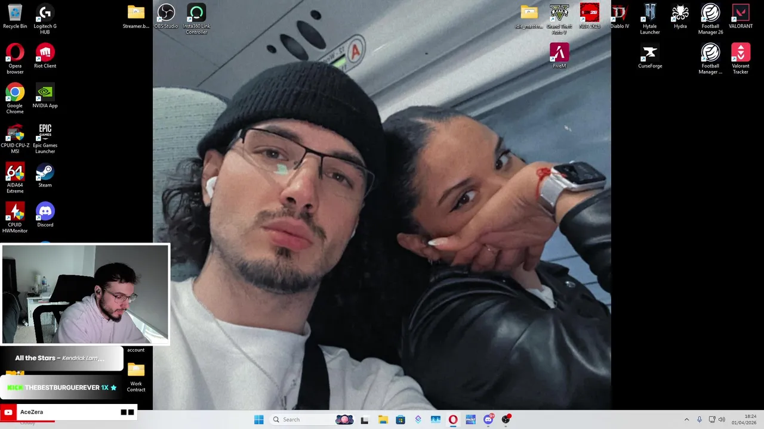Launch the FiveM desktop shortcut
The image size is (764, 429).
pyautogui.click(x=559, y=56)
